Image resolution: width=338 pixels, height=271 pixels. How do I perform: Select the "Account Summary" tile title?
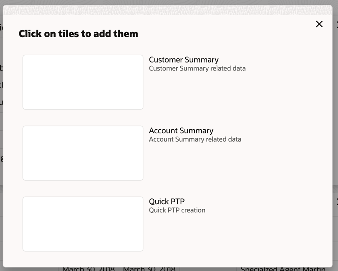click(181, 130)
